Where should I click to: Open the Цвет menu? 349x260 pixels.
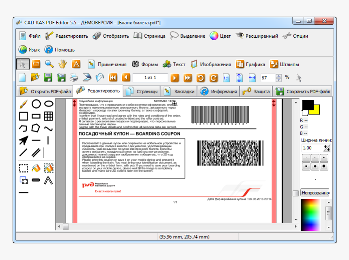(x=220, y=36)
